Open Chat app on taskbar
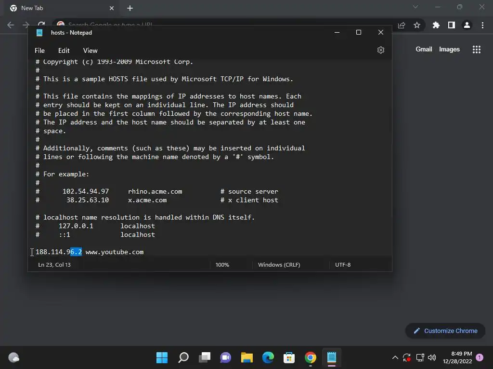 (x=225, y=357)
